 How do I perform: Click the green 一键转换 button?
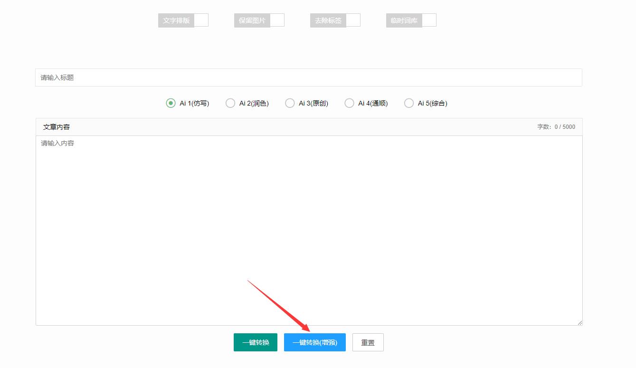256,342
